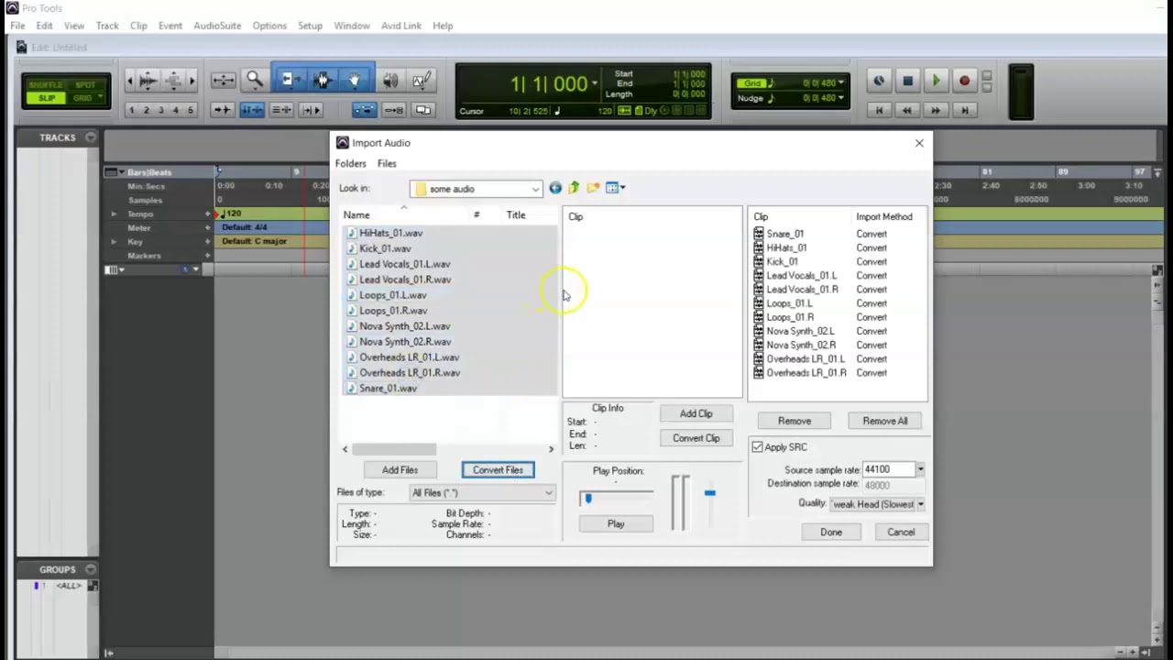
Task: Select the Pencil tool
Action: [421, 81]
